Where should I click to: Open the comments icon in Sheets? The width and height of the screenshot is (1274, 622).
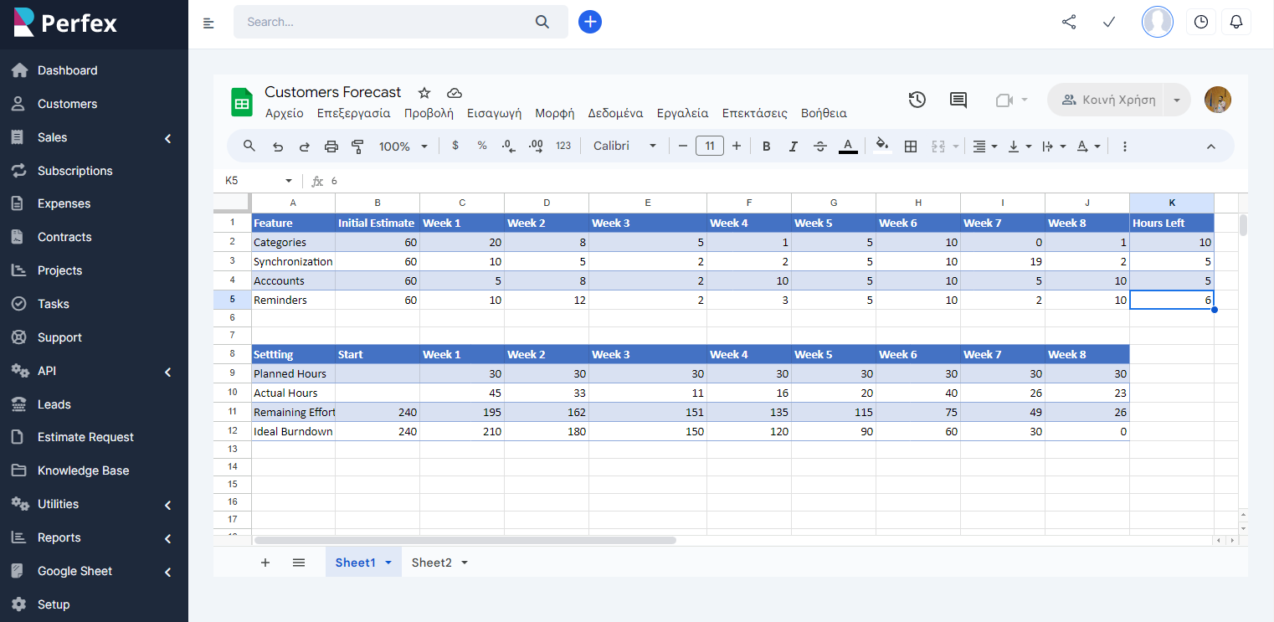click(x=958, y=100)
